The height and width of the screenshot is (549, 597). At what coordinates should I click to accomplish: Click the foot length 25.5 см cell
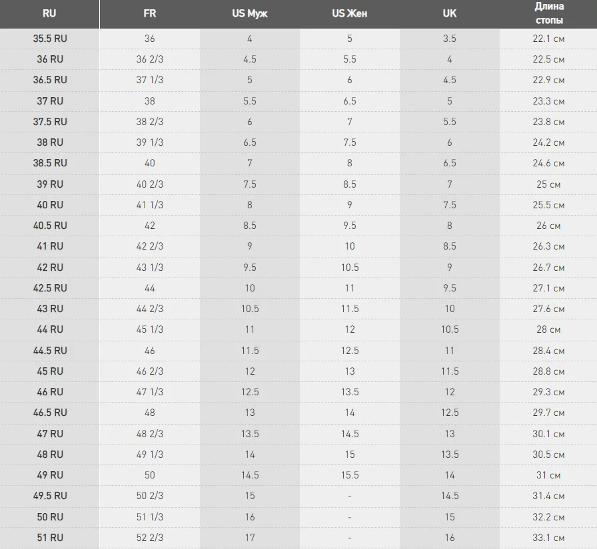[548, 205]
